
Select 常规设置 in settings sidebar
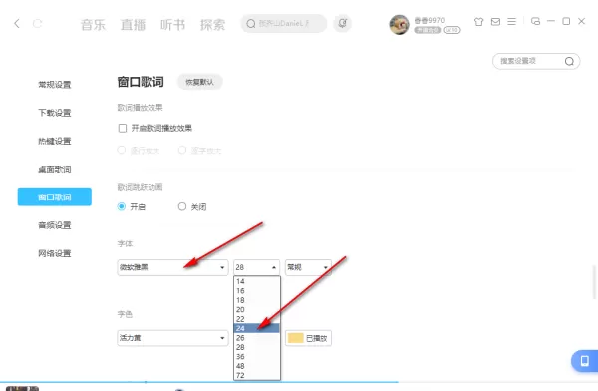55,85
